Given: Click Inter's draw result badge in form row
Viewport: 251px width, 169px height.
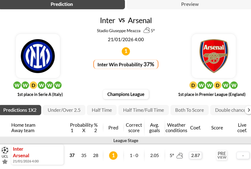Looking at the screenshot, I should pyautogui.click(x=33, y=85).
